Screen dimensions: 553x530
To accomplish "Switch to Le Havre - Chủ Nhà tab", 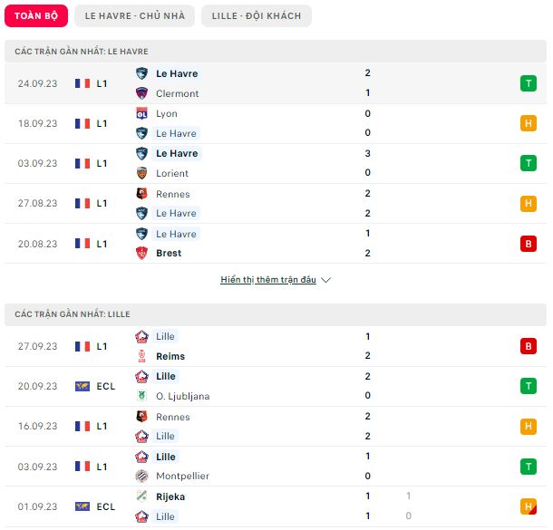I will (x=134, y=16).
